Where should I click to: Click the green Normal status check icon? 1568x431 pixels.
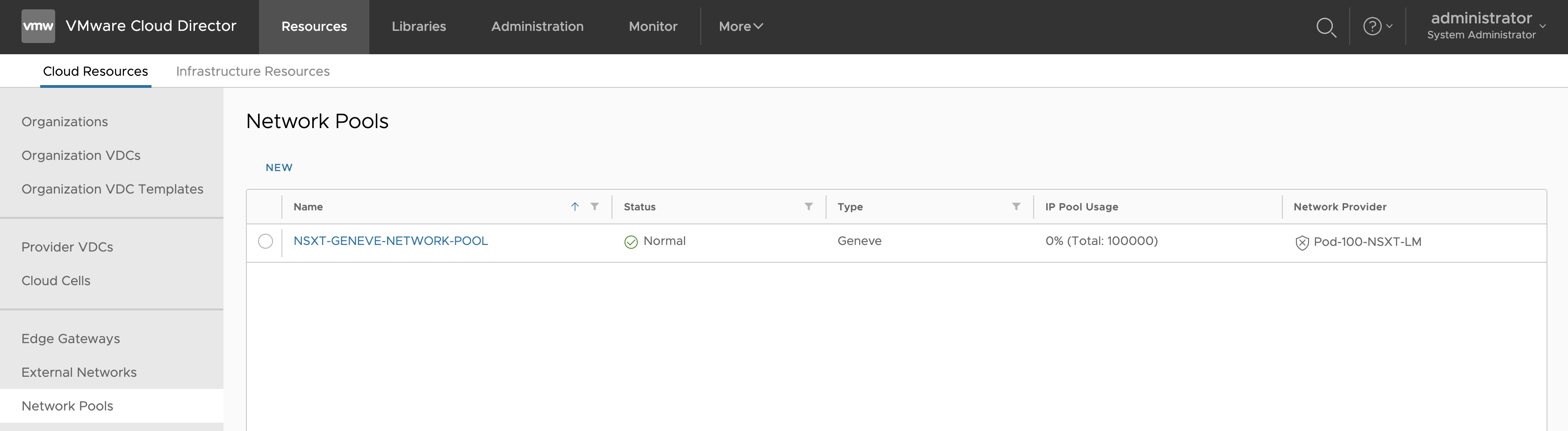point(631,242)
